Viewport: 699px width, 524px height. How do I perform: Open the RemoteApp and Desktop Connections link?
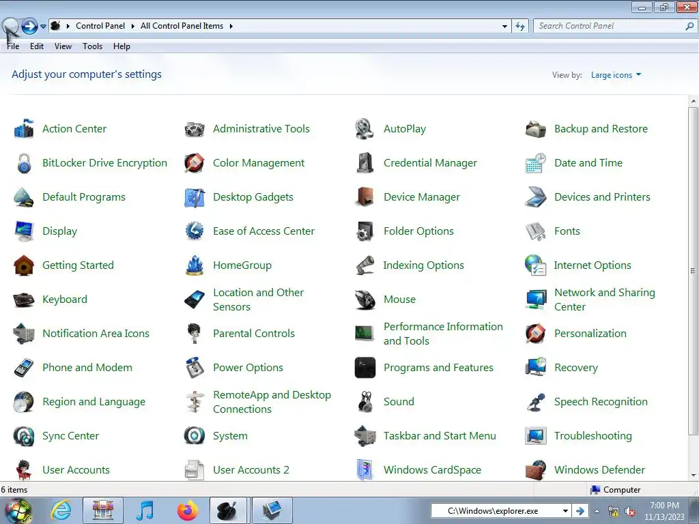click(272, 402)
